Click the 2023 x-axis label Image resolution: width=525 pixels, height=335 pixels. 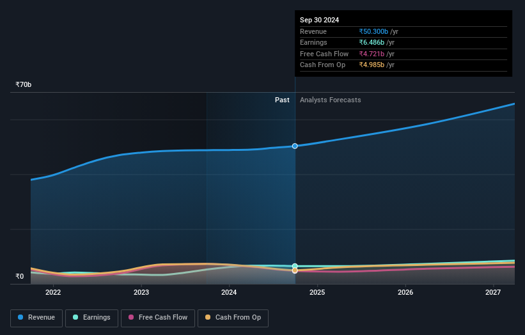pyautogui.click(x=141, y=292)
